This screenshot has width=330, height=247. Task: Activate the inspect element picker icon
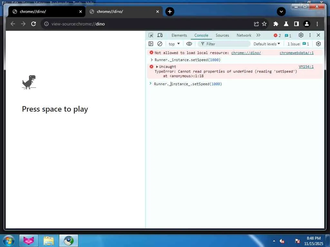click(151, 35)
